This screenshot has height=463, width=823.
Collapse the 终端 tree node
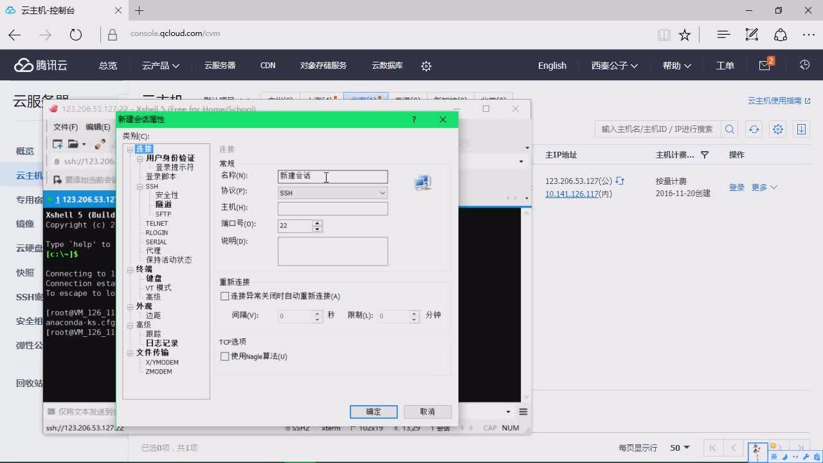pos(131,269)
